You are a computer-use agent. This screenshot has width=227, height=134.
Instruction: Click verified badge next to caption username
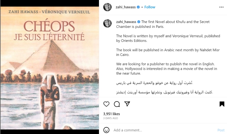coord(139,22)
